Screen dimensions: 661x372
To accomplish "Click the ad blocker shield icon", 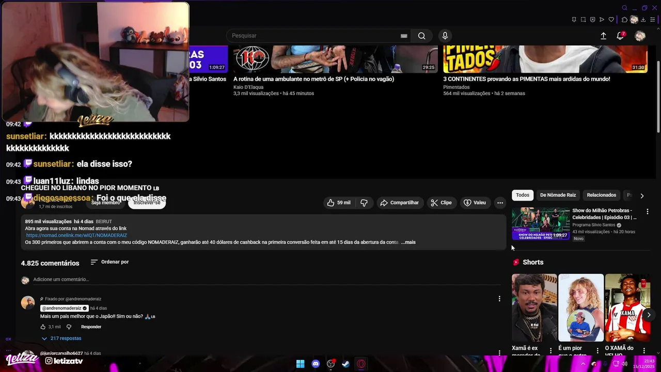I will (x=592, y=20).
